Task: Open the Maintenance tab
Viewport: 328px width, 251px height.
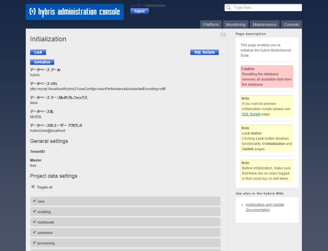Action: [264, 25]
